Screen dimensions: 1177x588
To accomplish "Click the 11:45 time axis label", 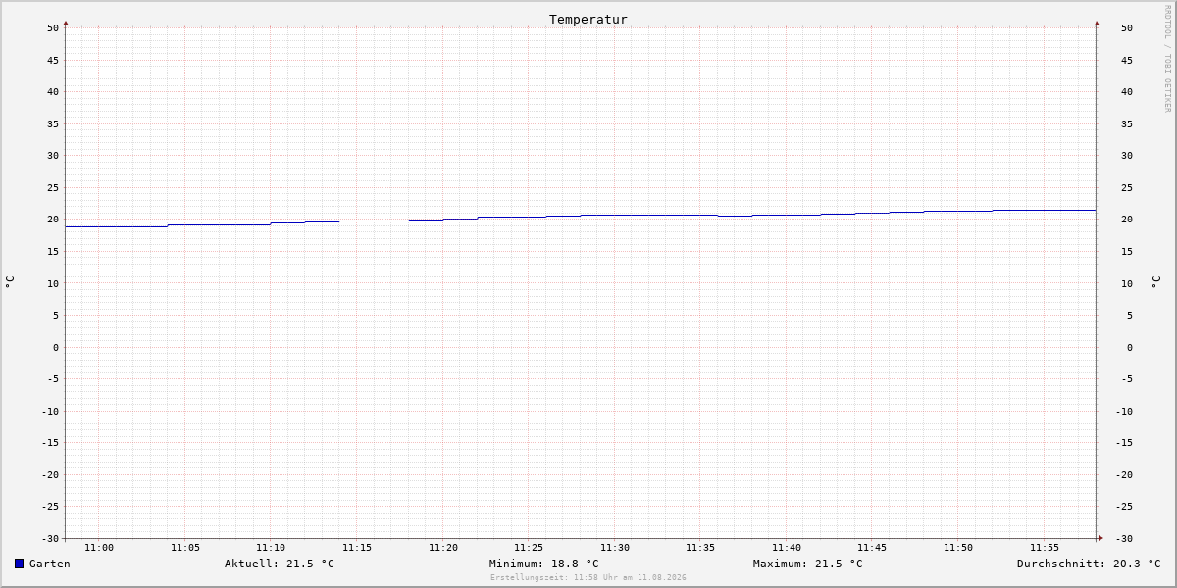I will click(873, 548).
